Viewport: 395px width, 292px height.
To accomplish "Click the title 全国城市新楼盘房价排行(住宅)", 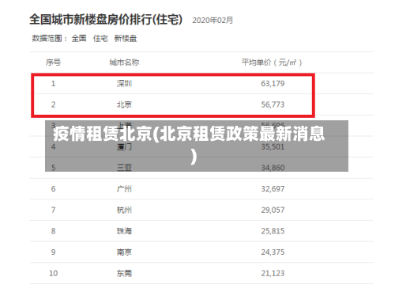I will (x=106, y=20).
